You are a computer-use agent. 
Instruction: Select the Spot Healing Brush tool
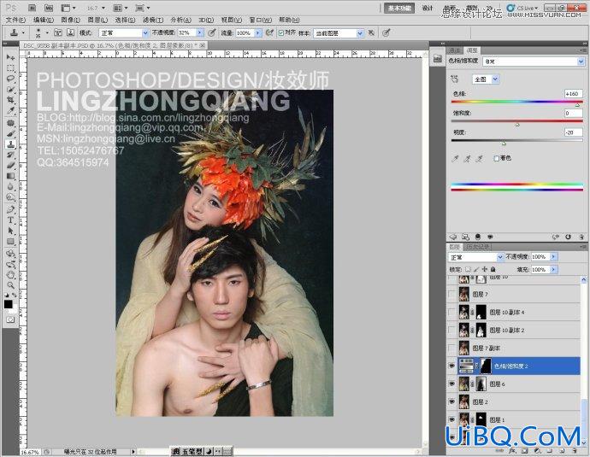[10, 123]
